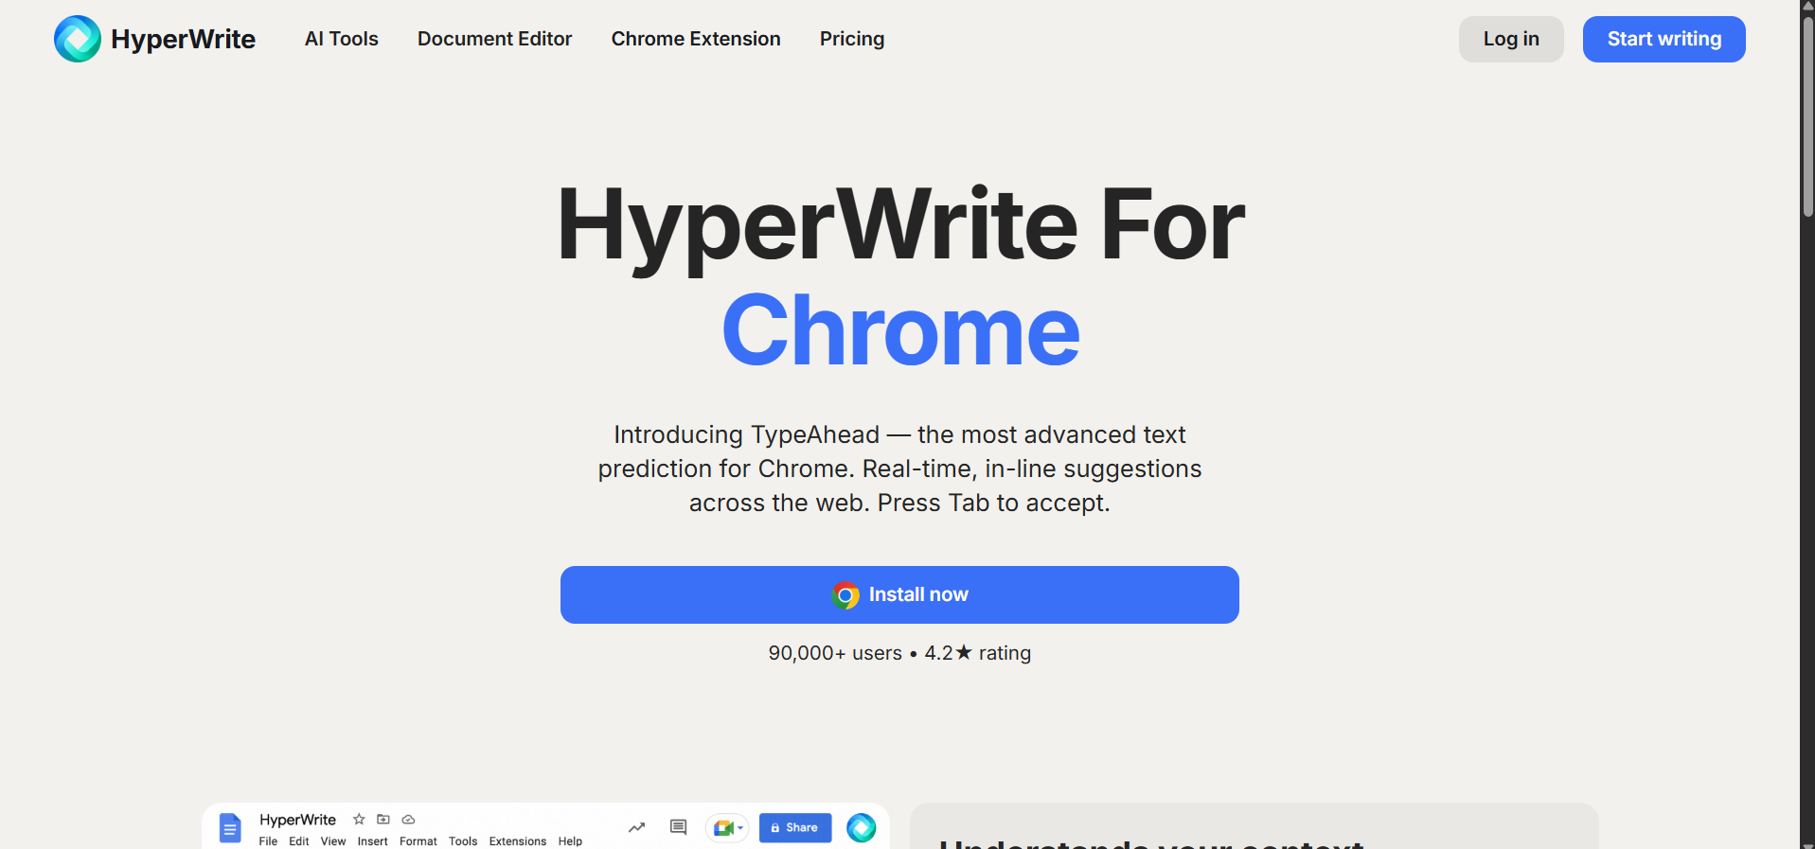The width and height of the screenshot is (1815, 849).
Task: Click the blue Share button in preview
Action: (795, 828)
